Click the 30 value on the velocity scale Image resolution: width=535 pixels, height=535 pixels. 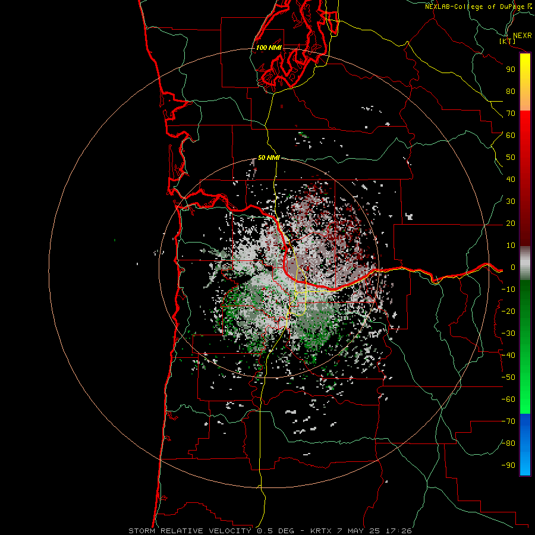click(x=511, y=202)
